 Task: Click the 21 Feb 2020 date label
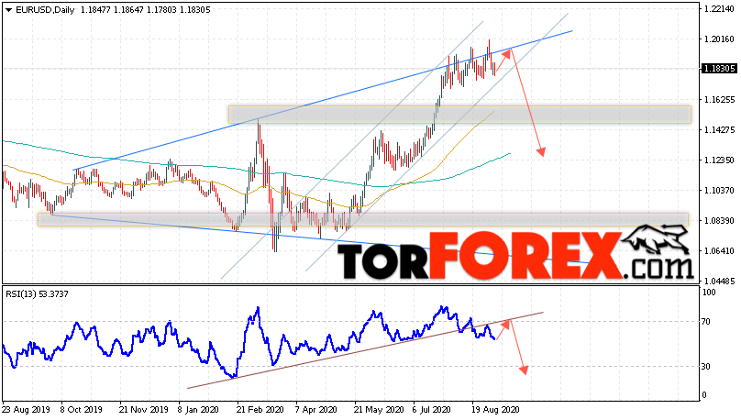[x=260, y=410]
